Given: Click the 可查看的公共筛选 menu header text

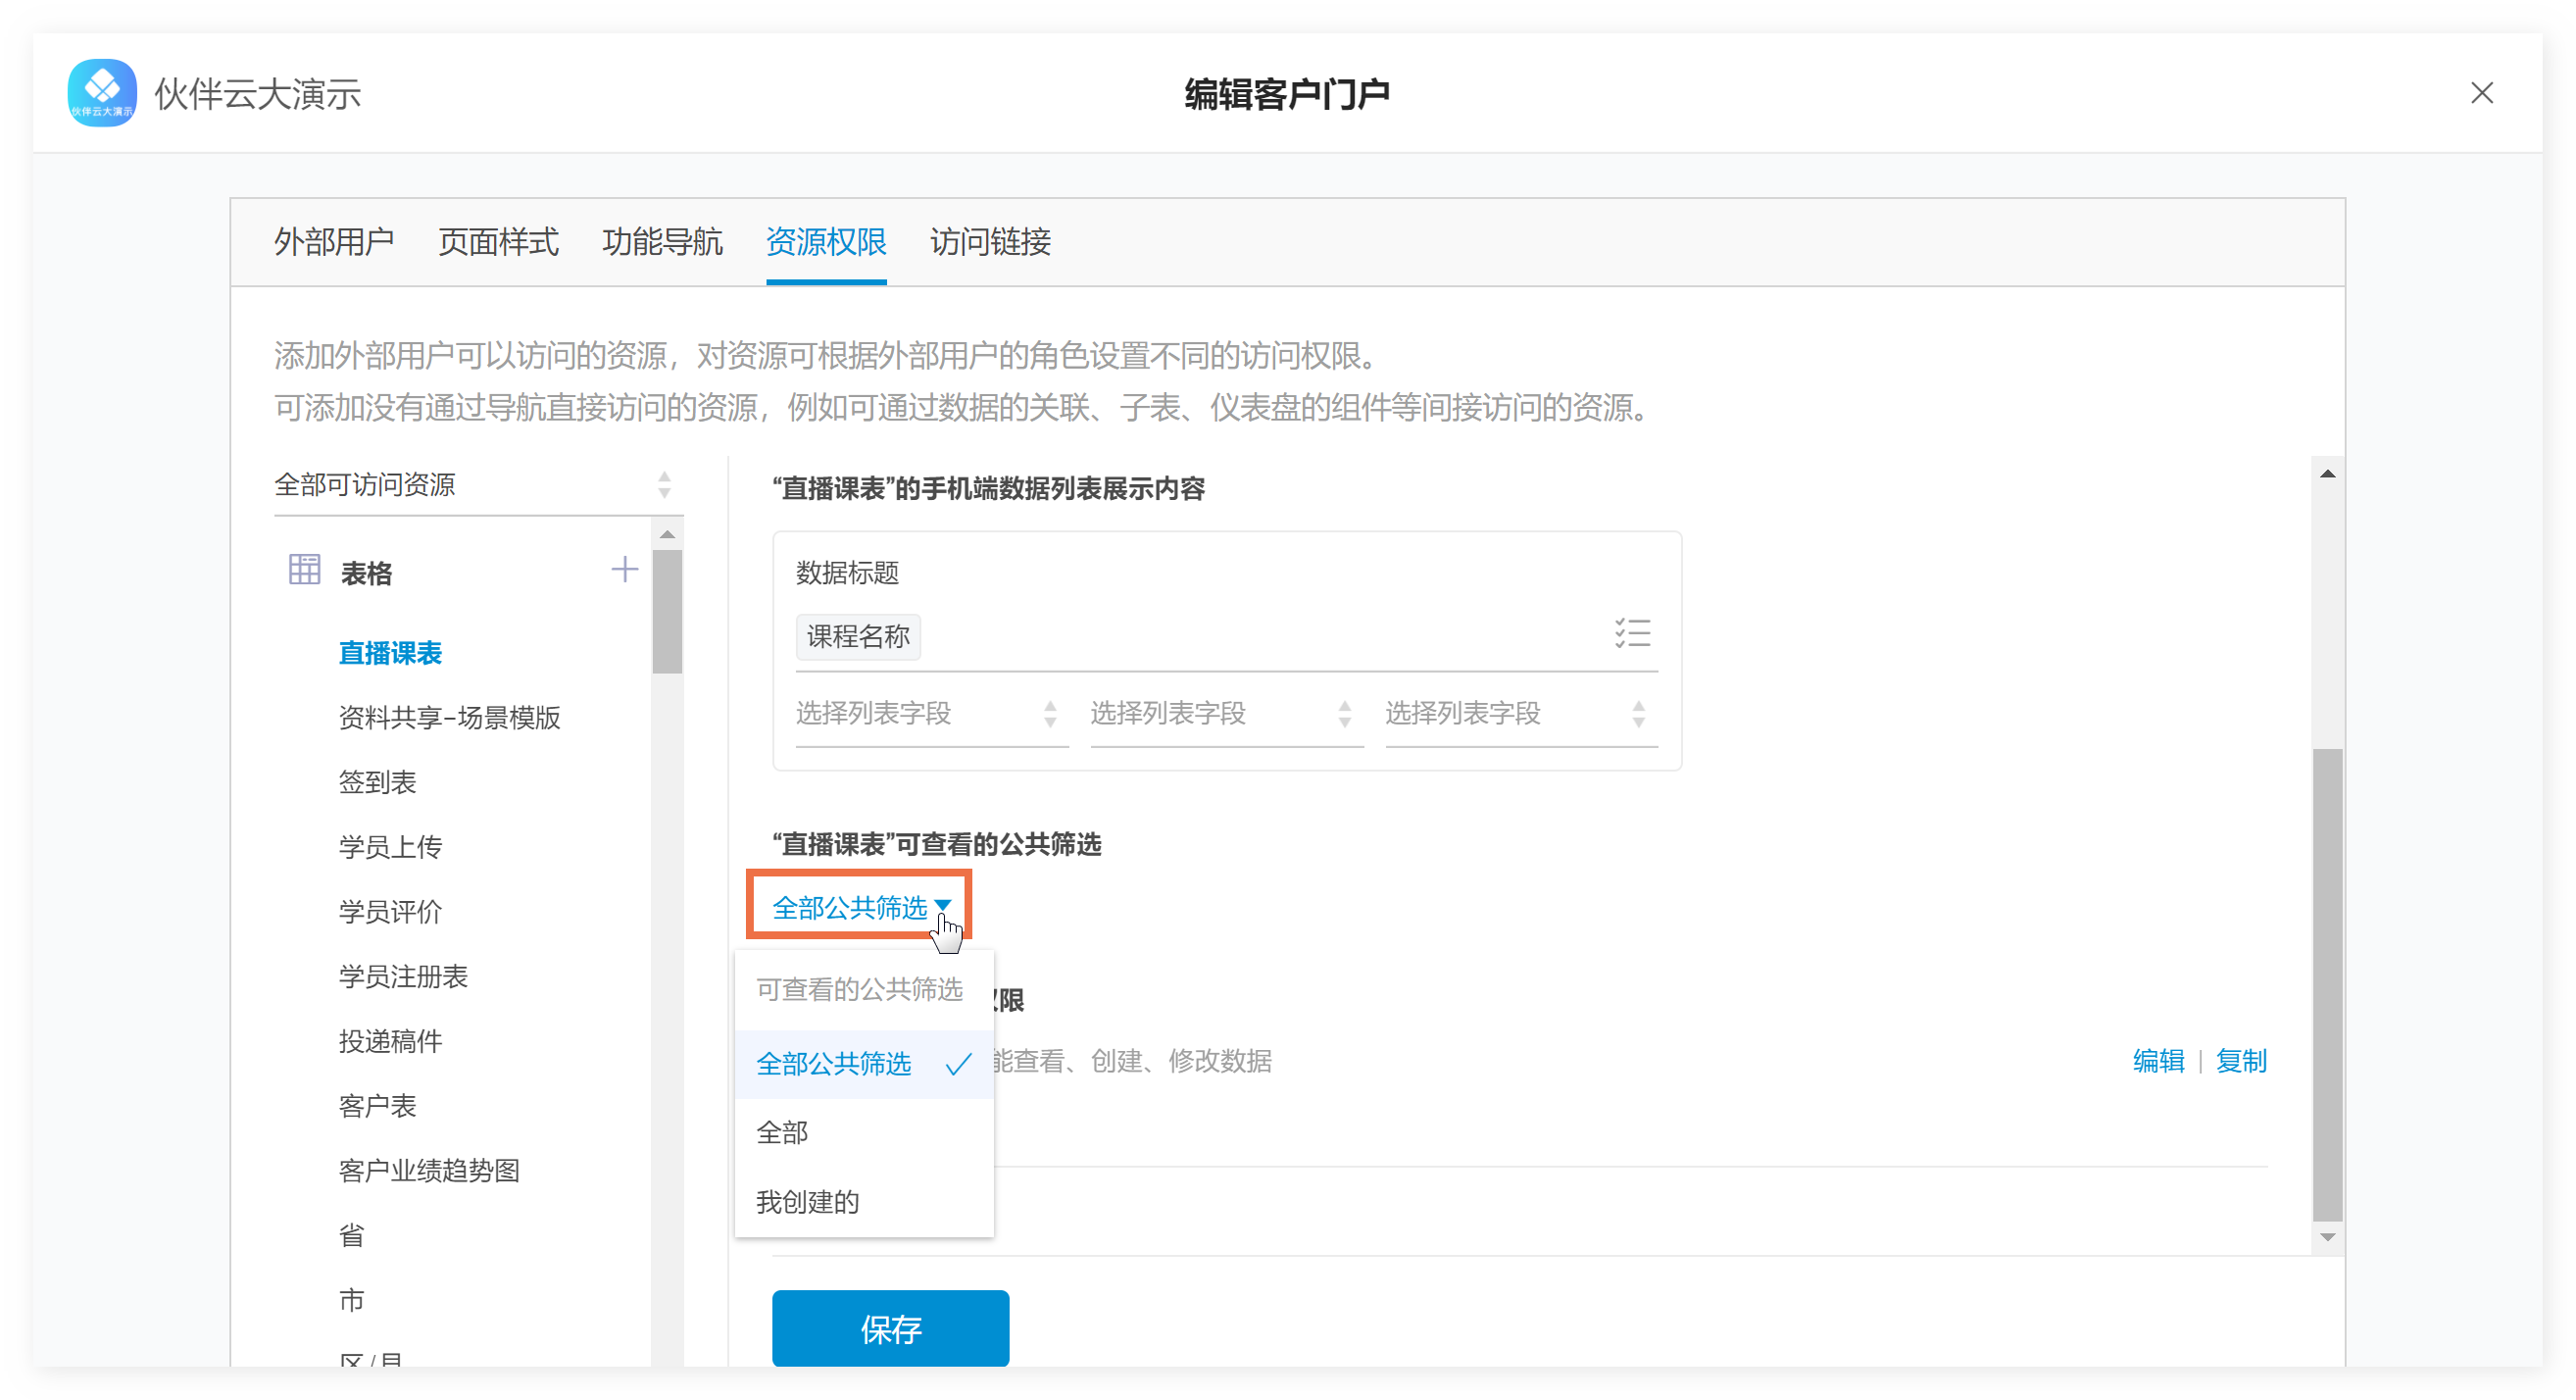Looking at the screenshot, I should 859,989.
